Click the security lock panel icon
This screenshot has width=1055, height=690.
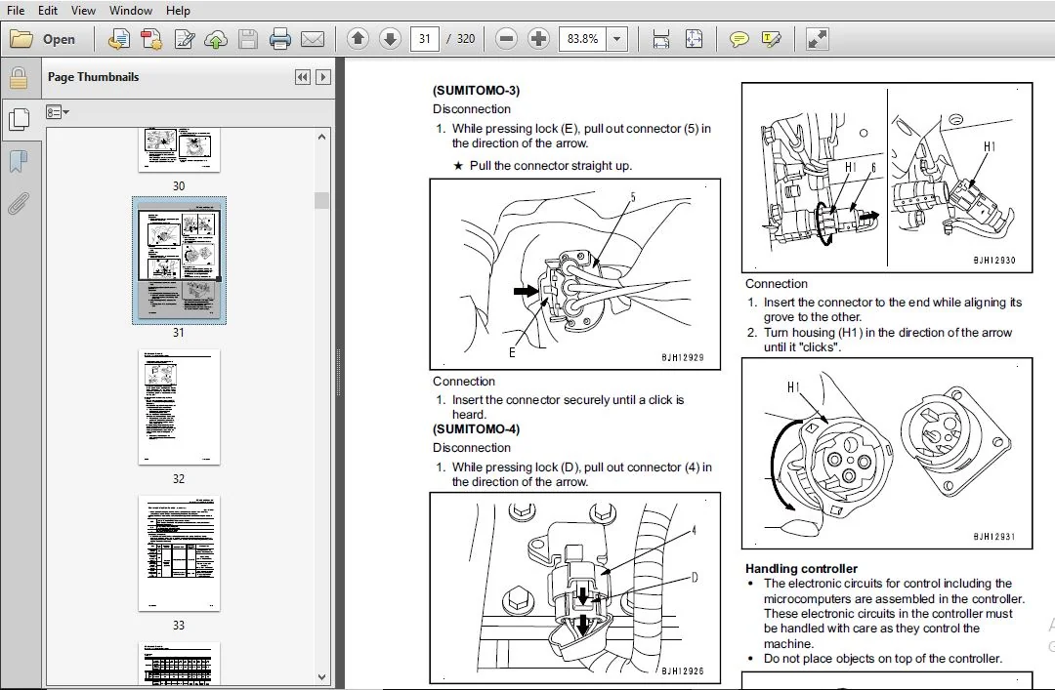(x=19, y=78)
